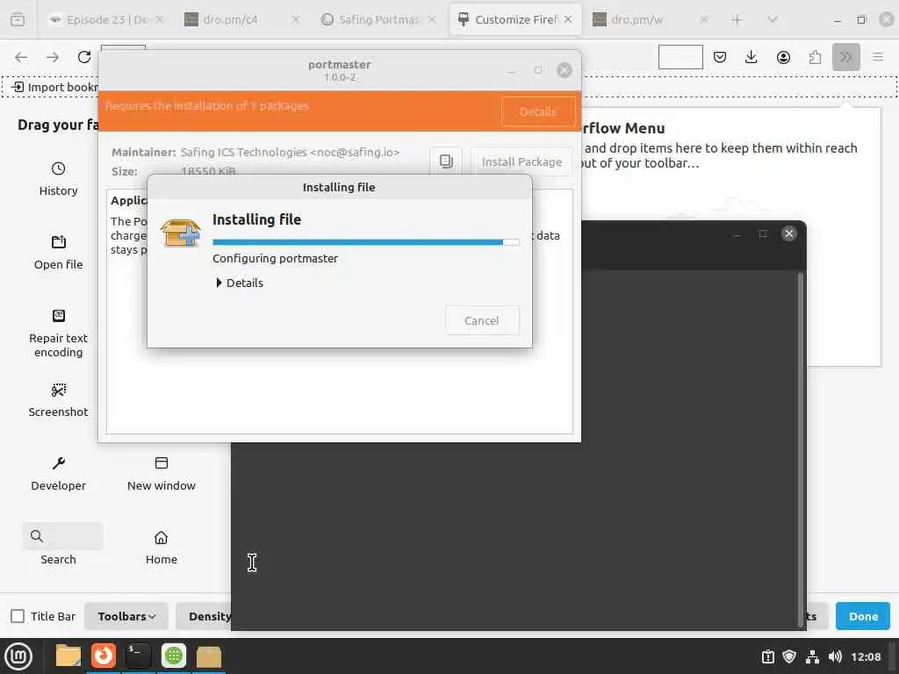This screenshot has width=899, height=674.
Task: Open the Linux Mint start menu
Action: coord(18,656)
